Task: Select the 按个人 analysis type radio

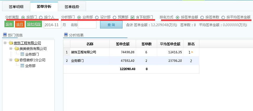Action: [x=41, y=17]
